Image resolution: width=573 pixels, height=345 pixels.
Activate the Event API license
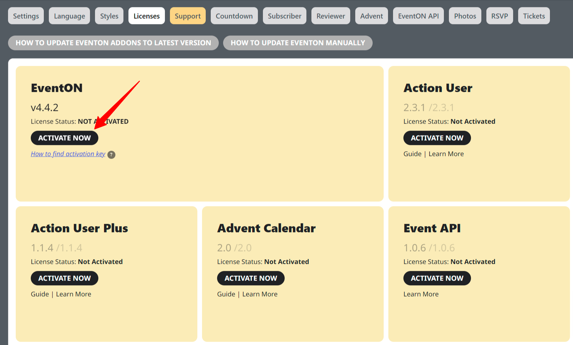(x=437, y=278)
